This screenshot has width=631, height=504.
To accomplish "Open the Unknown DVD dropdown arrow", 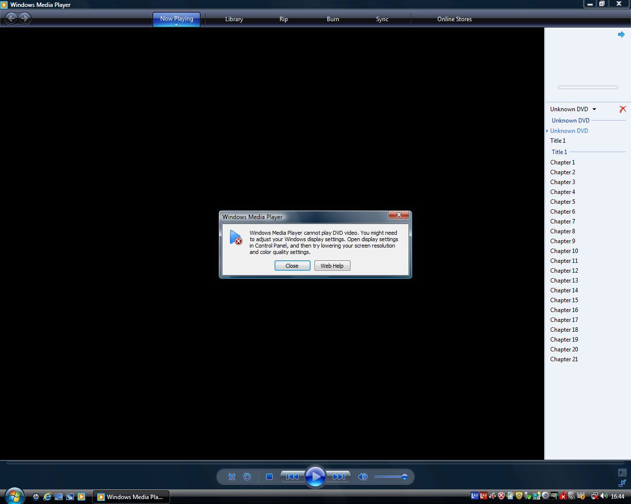I will (594, 109).
